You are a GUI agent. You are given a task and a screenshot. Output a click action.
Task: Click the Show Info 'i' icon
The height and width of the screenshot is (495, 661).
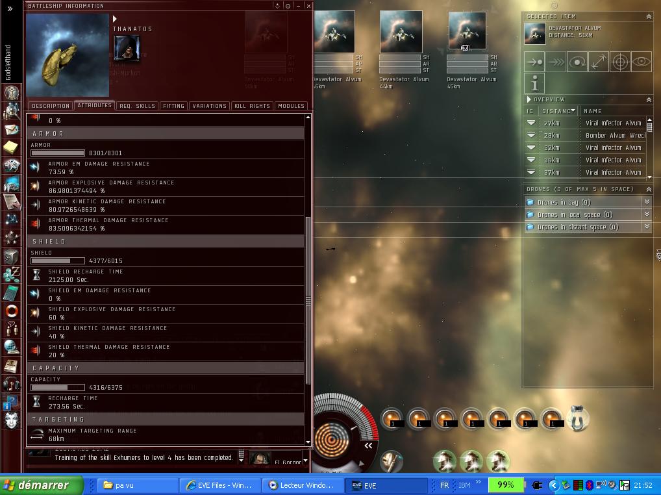(x=534, y=83)
